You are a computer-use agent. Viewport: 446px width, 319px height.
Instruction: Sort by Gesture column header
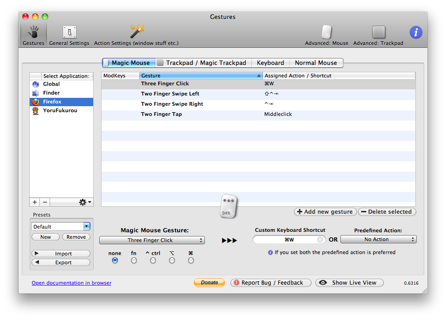coord(201,76)
